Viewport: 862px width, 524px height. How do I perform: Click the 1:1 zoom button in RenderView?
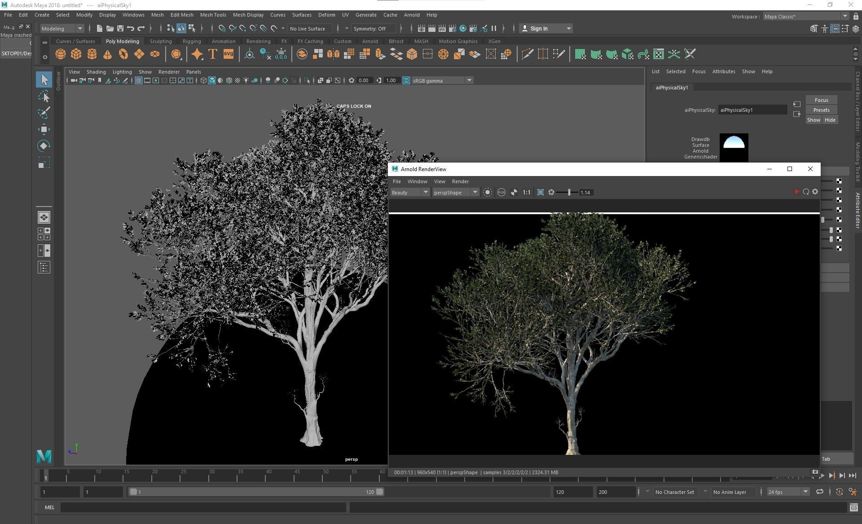click(x=526, y=192)
